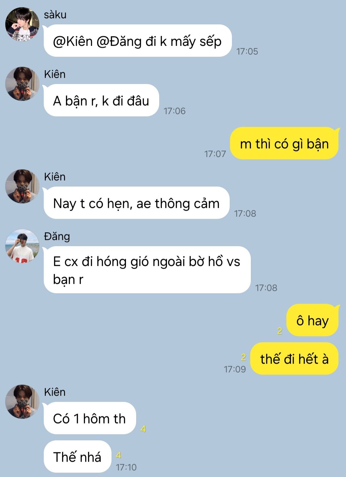Select the 'thế đi hết à' message
Image resolution: width=346 pixels, height=477 pixels.
(x=294, y=358)
